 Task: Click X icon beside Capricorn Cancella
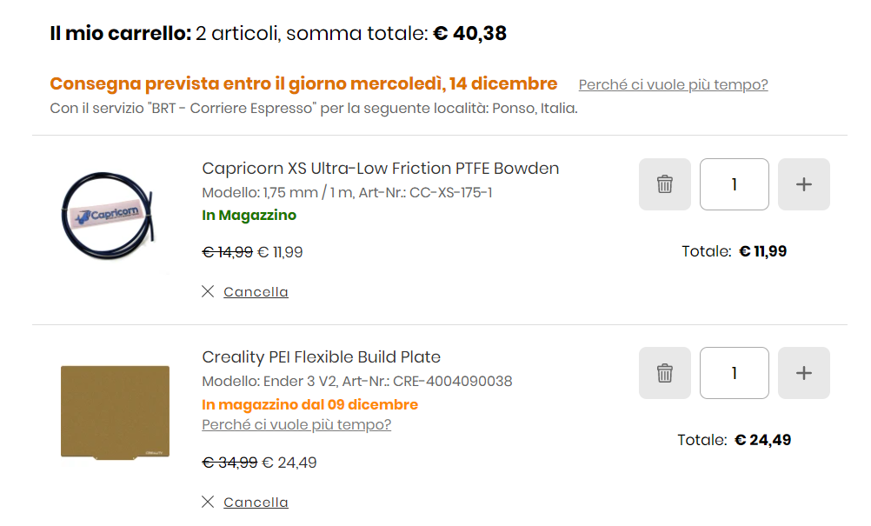pos(208,291)
